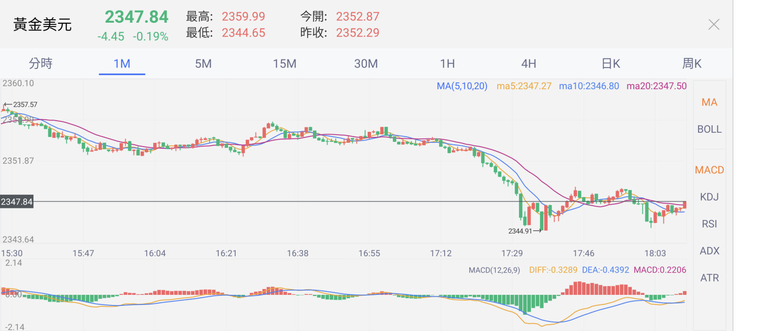Open the 15M chart interval
Image resolution: width=774 pixels, height=331 pixels.
click(284, 64)
